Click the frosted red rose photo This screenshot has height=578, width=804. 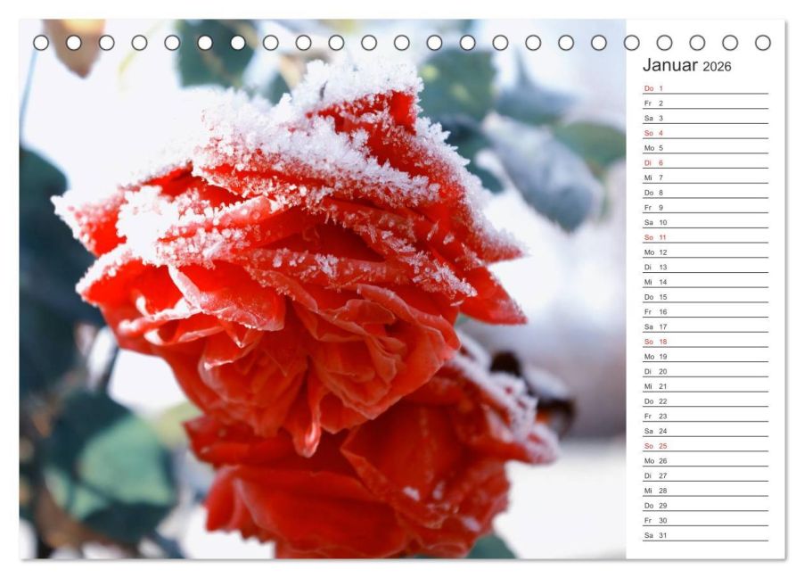(323, 289)
